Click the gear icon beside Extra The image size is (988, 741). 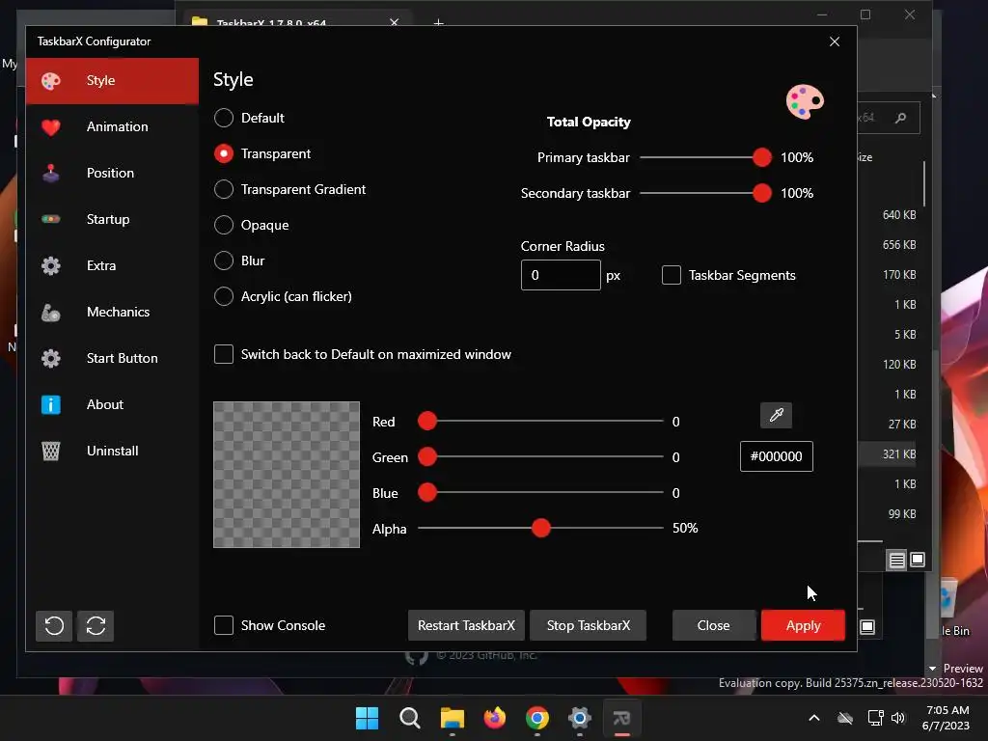(50, 265)
